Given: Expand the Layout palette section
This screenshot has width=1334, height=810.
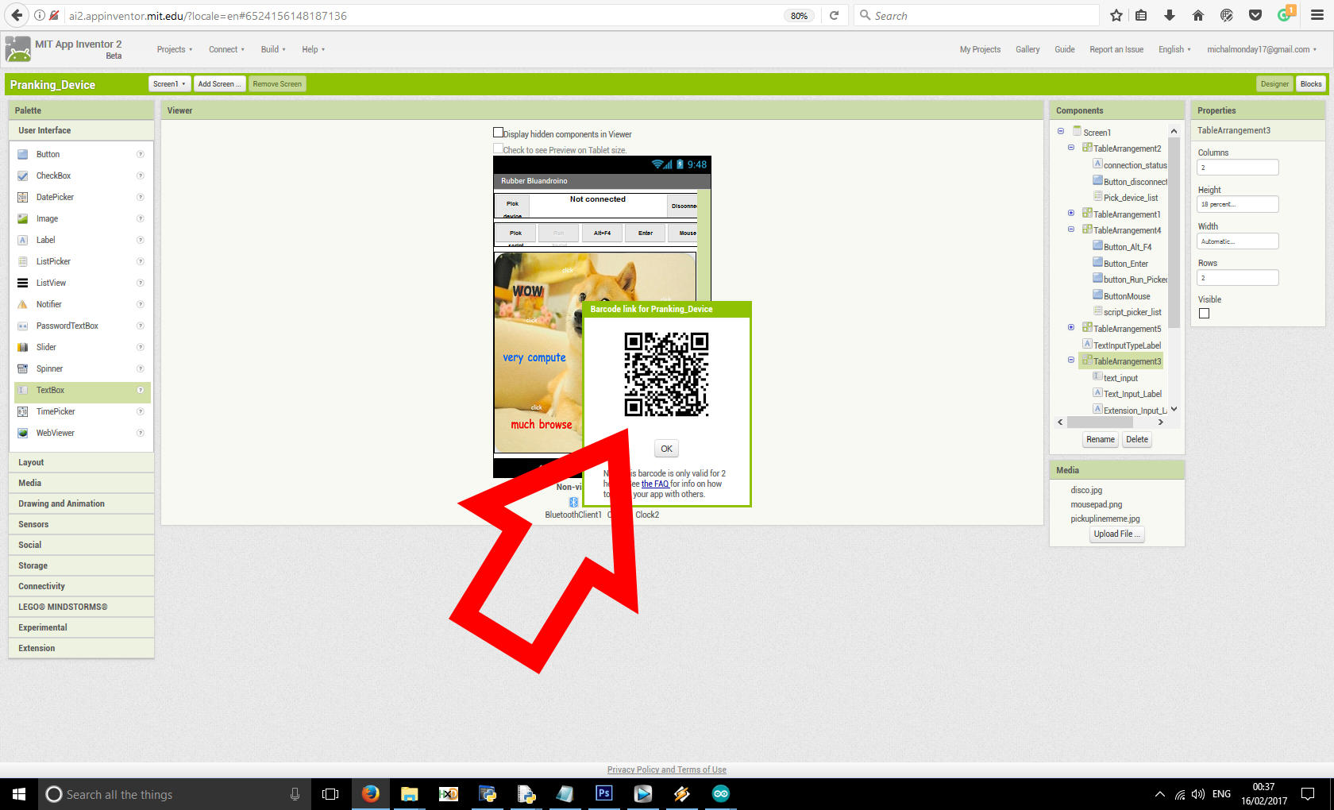Looking at the screenshot, I should (x=81, y=462).
